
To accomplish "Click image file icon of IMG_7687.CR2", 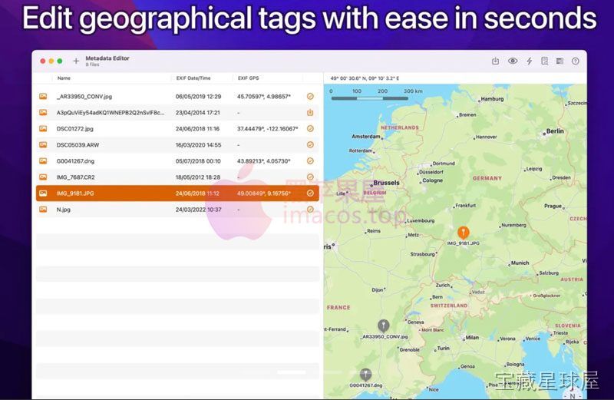I will point(43,177).
